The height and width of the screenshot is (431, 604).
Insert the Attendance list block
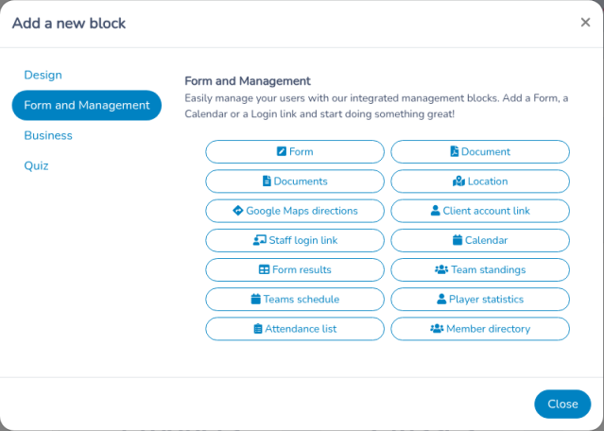295,329
